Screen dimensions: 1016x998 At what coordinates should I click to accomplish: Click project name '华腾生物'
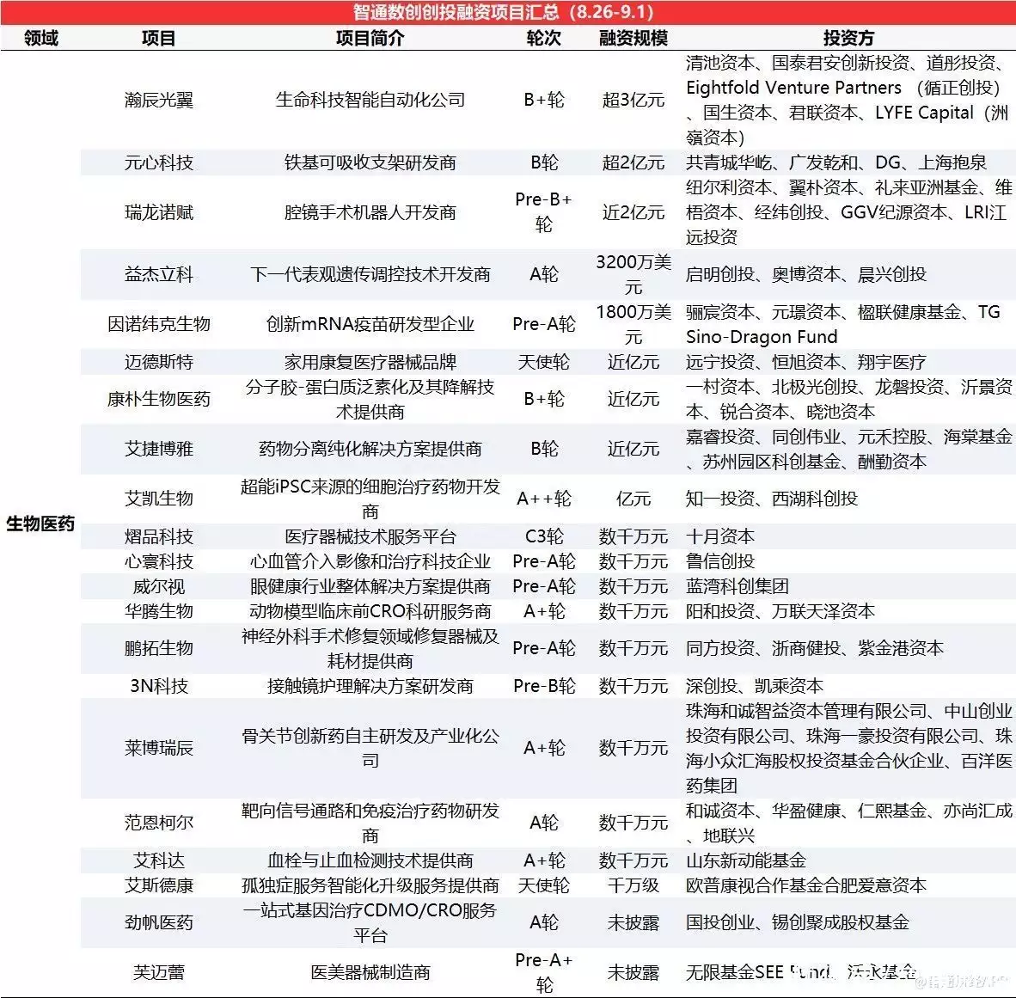click(159, 611)
